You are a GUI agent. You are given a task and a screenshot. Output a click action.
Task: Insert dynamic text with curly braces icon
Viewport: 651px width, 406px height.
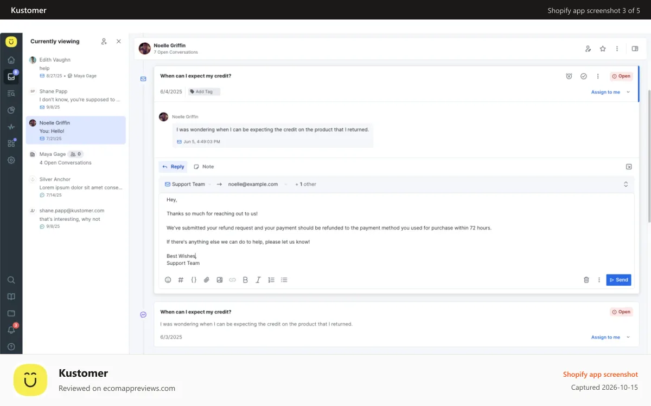pos(194,280)
